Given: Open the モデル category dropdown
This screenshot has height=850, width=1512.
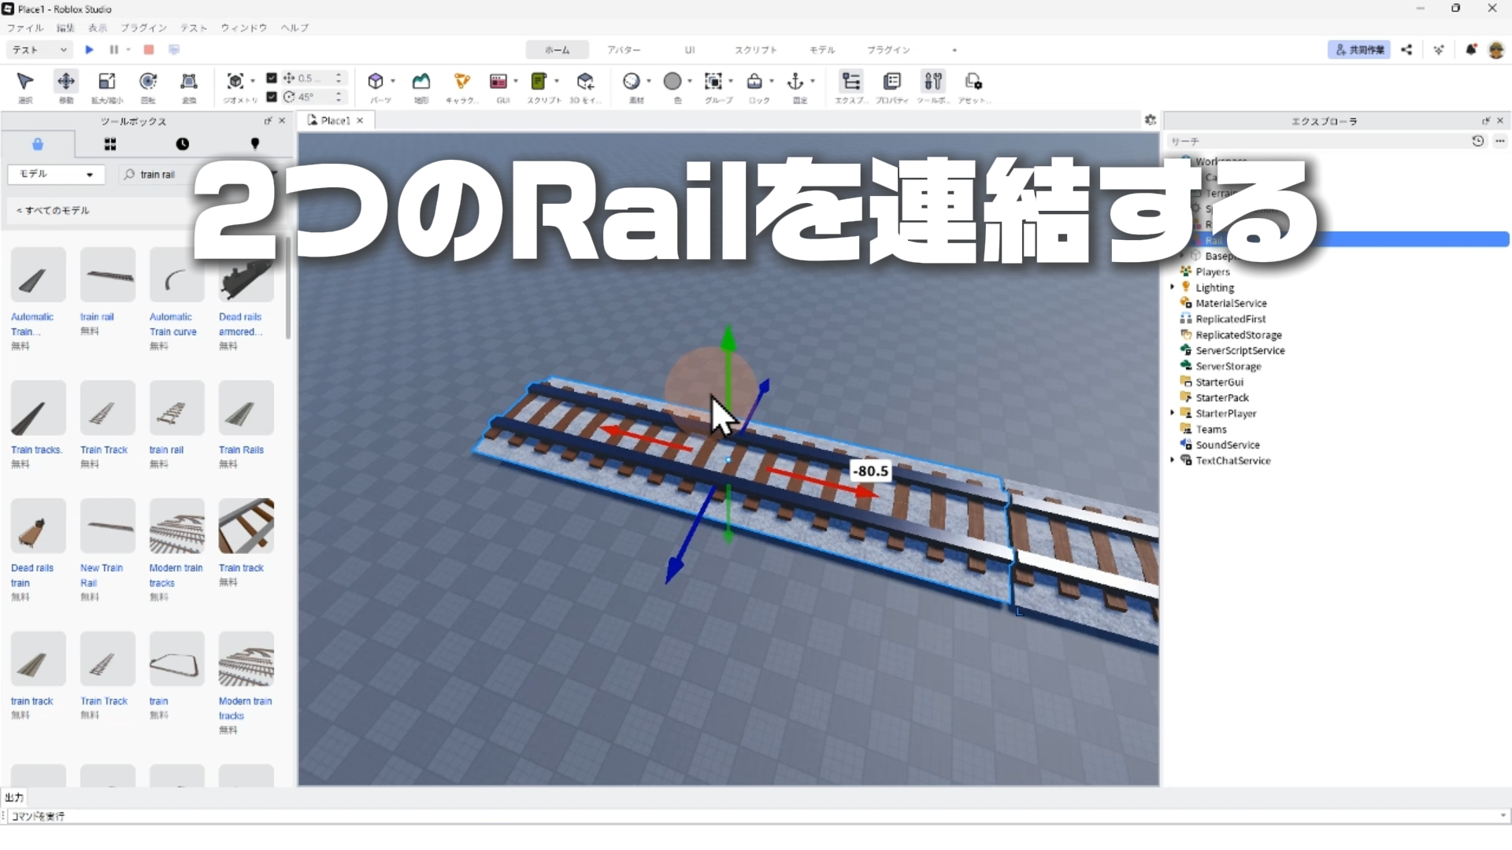Looking at the screenshot, I should coord(55,174).
